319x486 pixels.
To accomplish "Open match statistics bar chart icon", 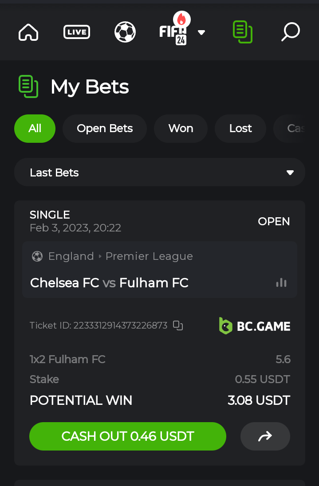I will coord(281,282).
